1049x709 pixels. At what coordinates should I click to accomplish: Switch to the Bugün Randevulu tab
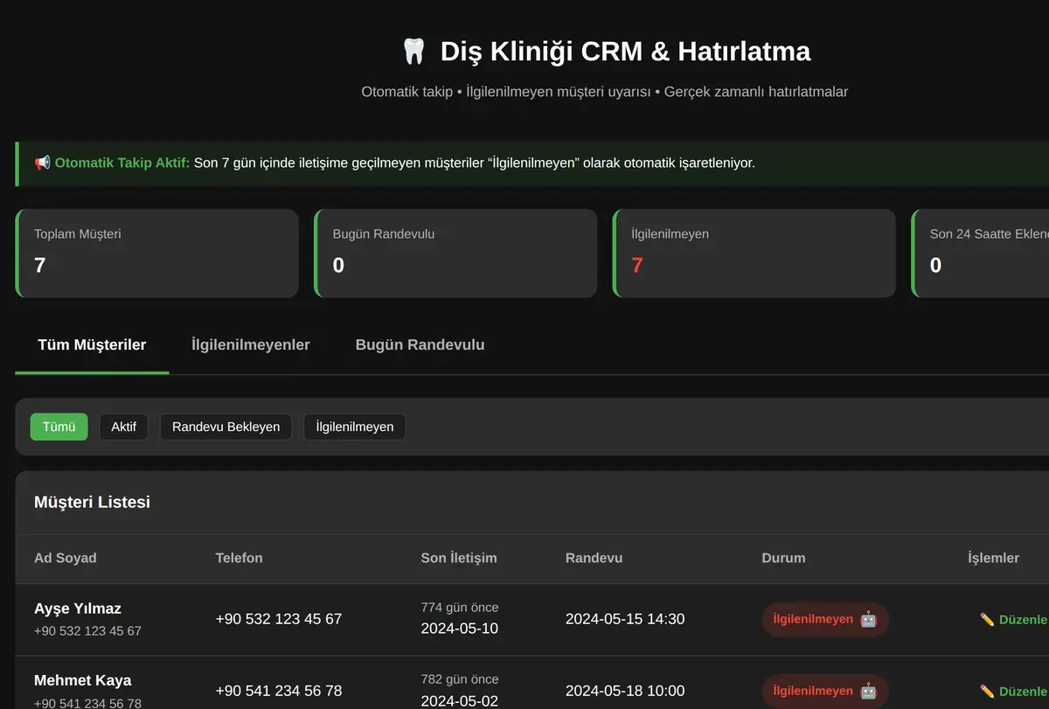[420, 344]
